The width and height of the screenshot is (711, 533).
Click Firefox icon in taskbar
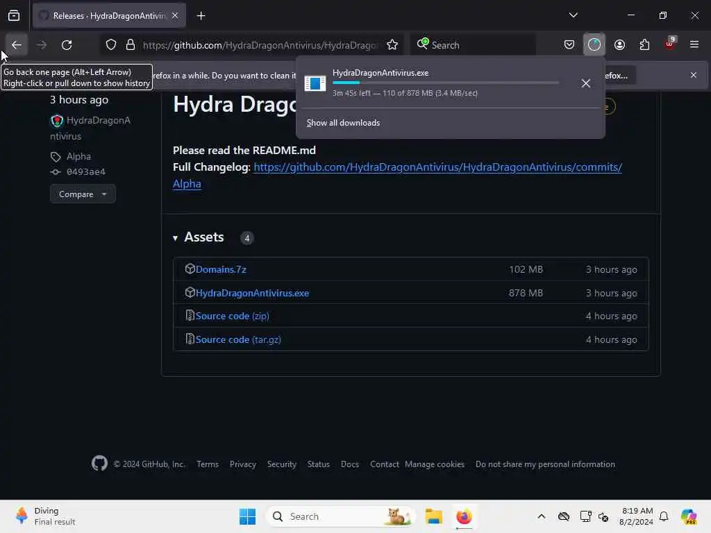[464, 516]
